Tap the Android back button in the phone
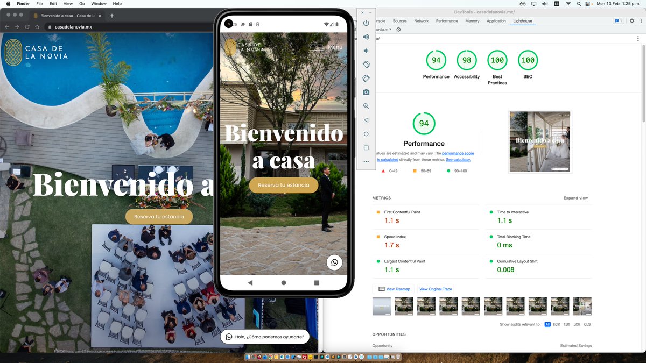Screen dimensions: 646x363 point(250,282)
